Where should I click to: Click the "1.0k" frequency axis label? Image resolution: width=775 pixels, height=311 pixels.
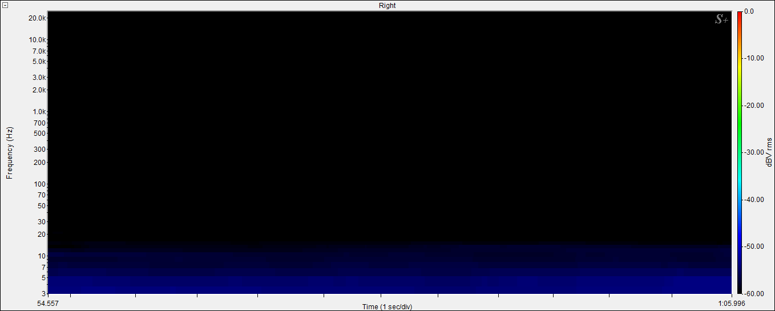pos(39,112)
